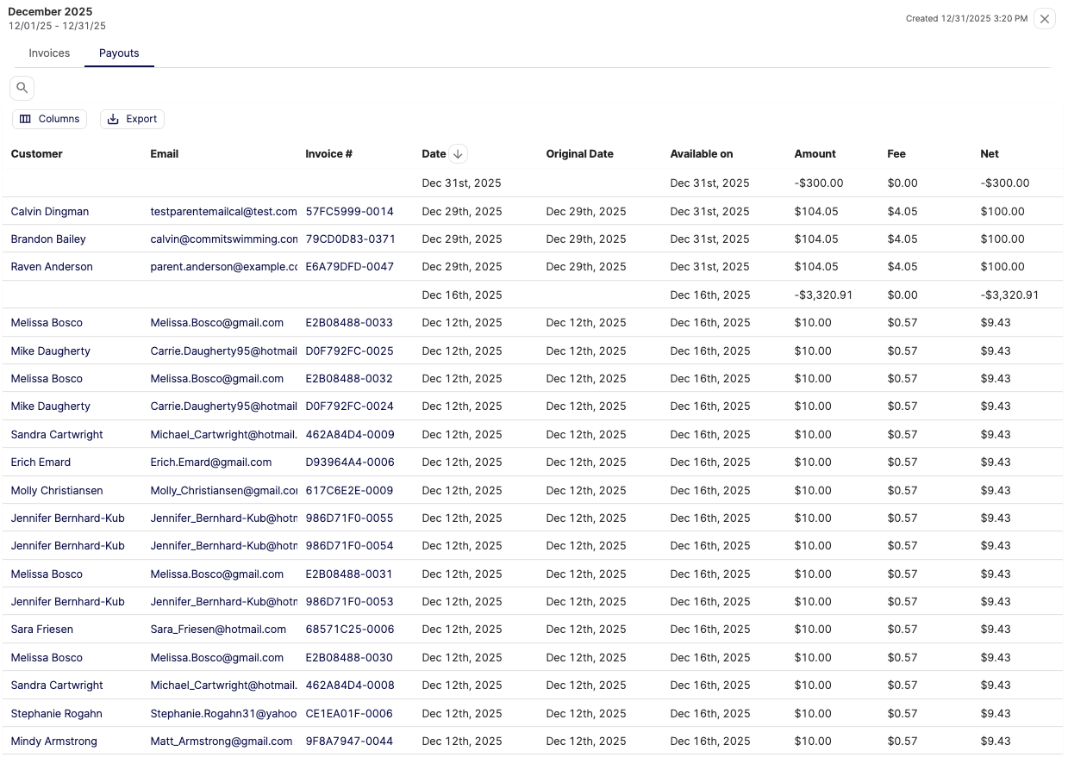Click the Available on column header
This screenshot has width=1068, height=757.
click(702, 154)
